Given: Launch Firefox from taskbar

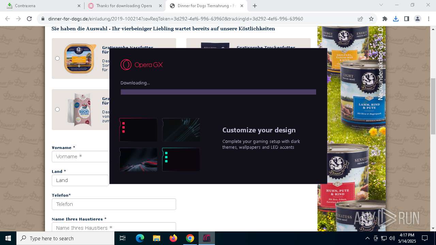Looking at the screenshot, I should coord(173,238).
